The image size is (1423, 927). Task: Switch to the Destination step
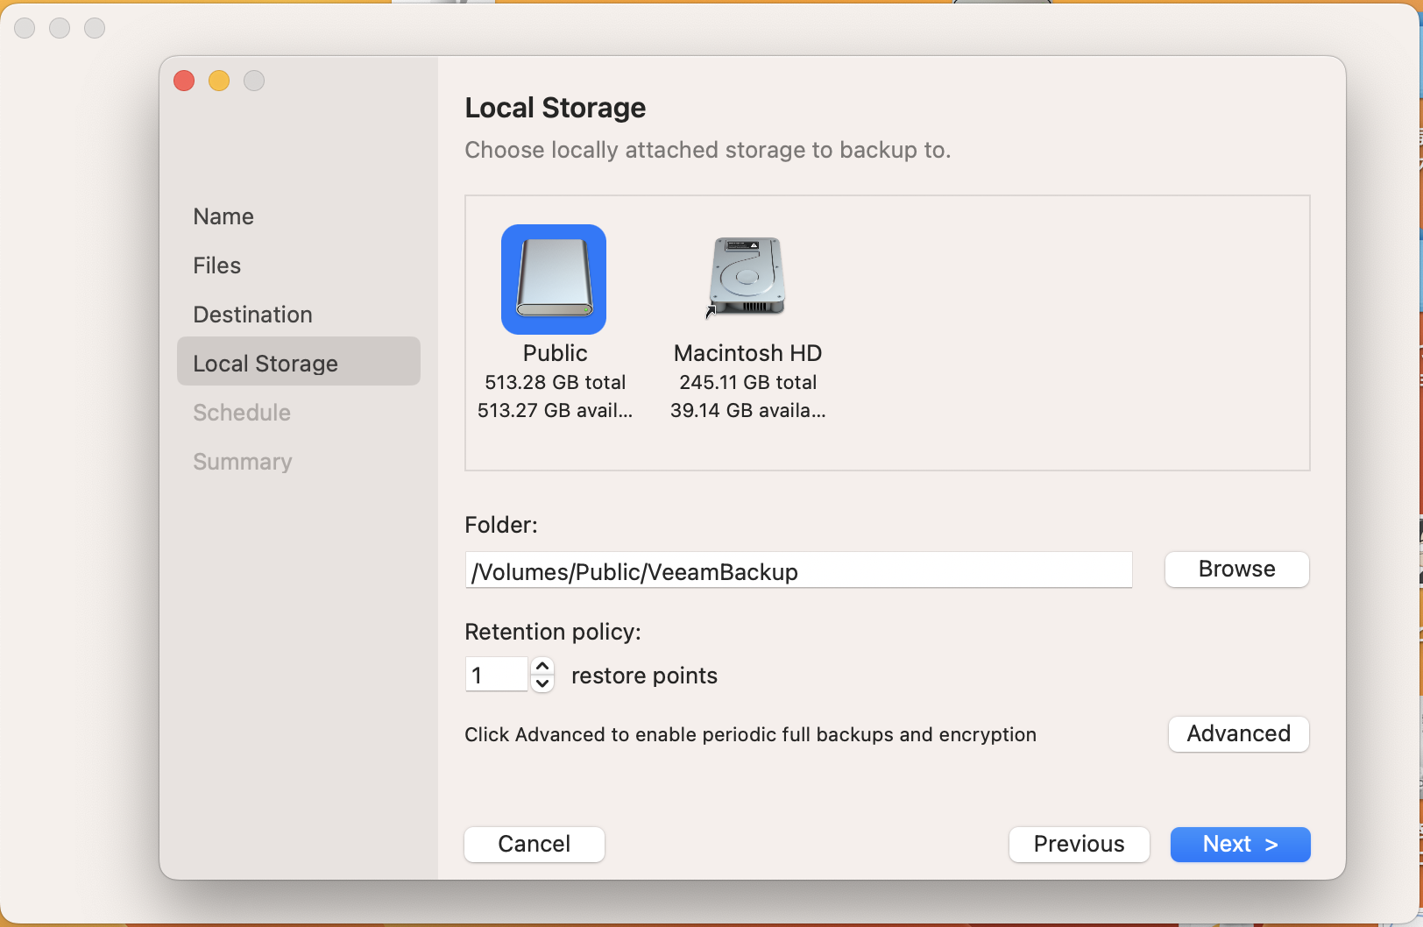[x=252, y=315]
